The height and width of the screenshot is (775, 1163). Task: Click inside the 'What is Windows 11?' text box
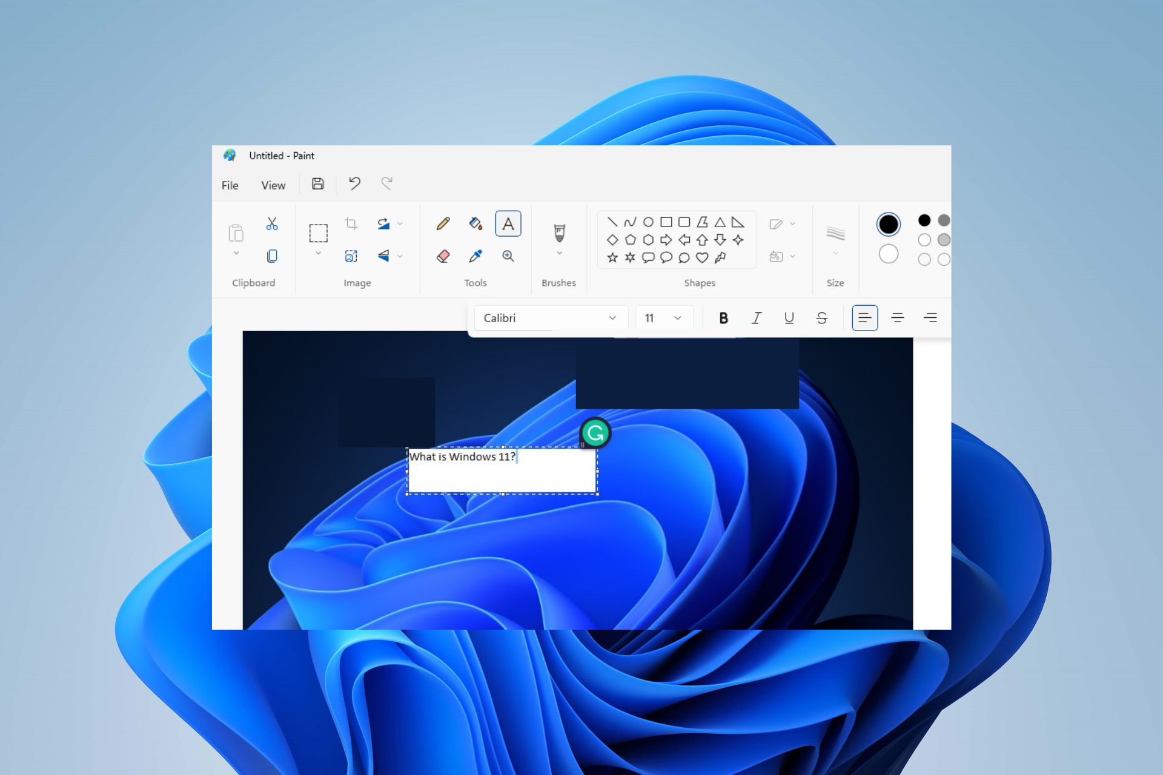(x=502, y=471)
